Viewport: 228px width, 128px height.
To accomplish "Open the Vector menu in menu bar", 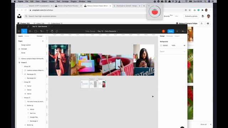I will click(52, 1).
